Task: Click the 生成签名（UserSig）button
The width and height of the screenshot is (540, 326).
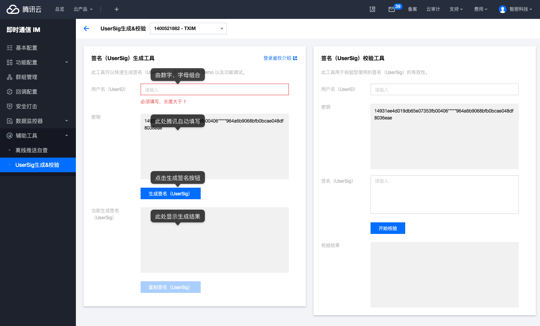Action: (x=171, y=193)
